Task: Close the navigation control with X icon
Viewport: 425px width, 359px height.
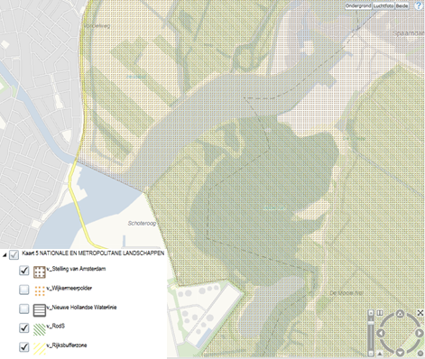Action: [420, 313]
